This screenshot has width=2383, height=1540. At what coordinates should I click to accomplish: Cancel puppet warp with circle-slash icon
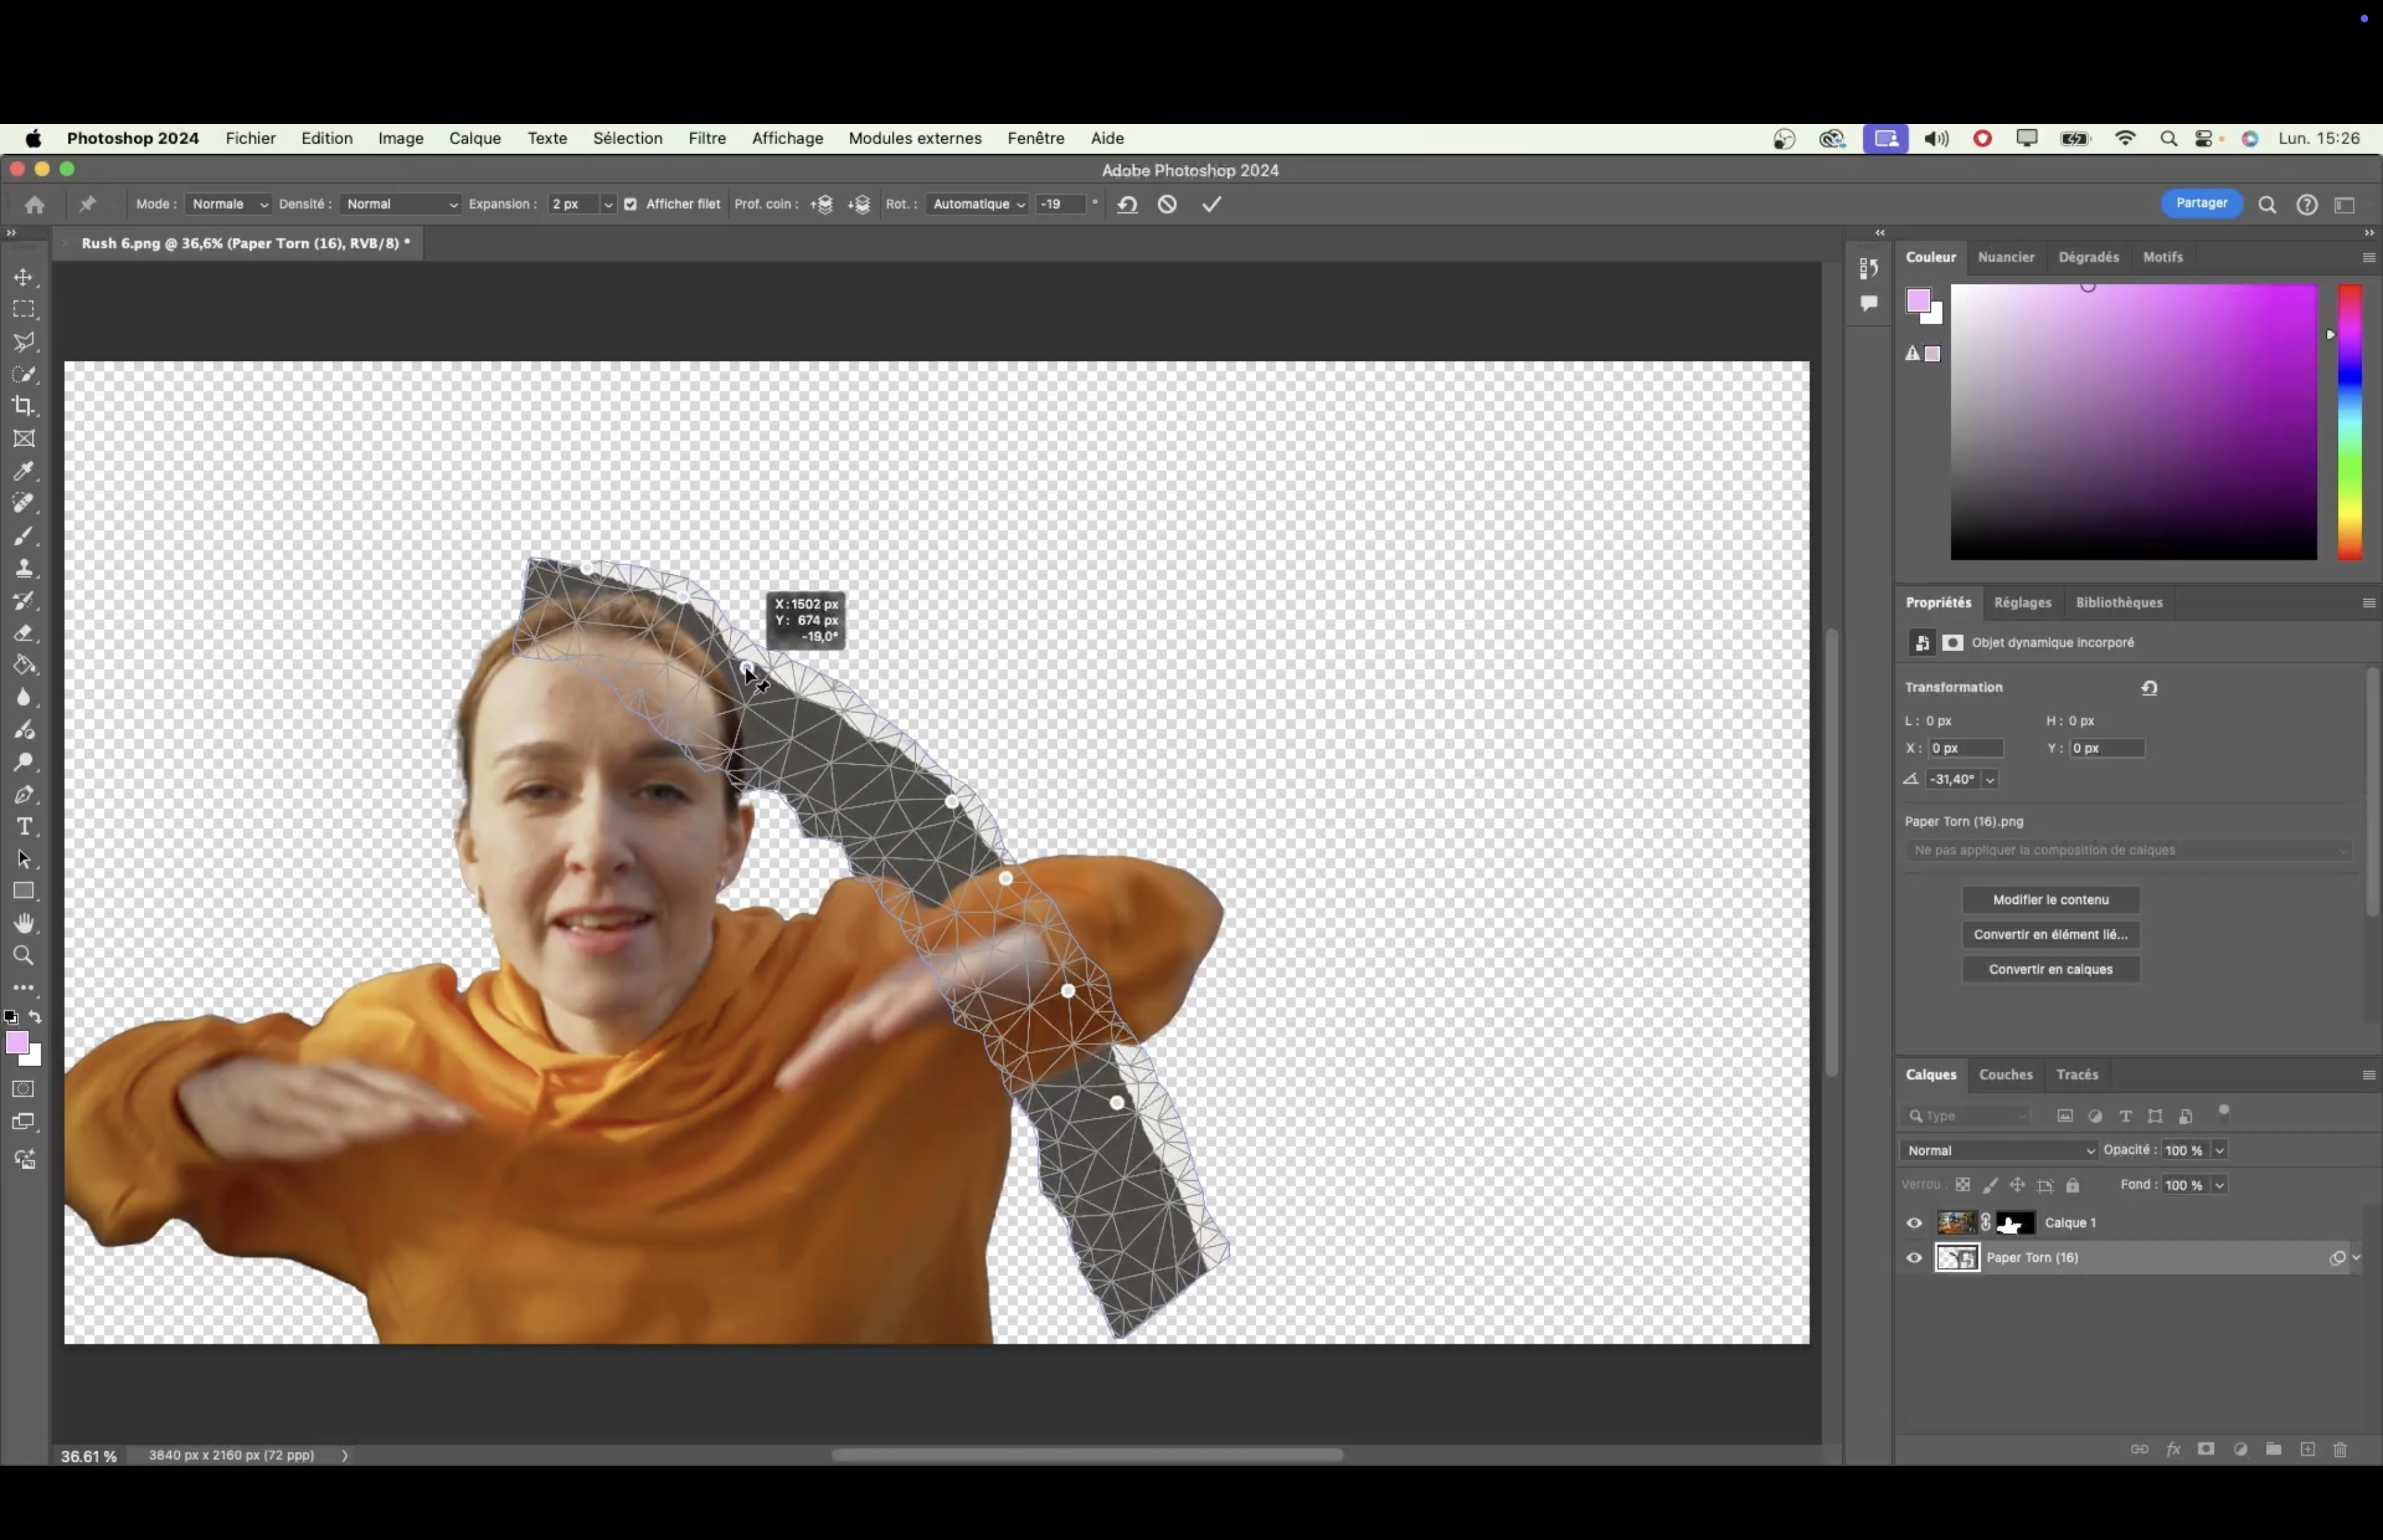[1167, 204]
